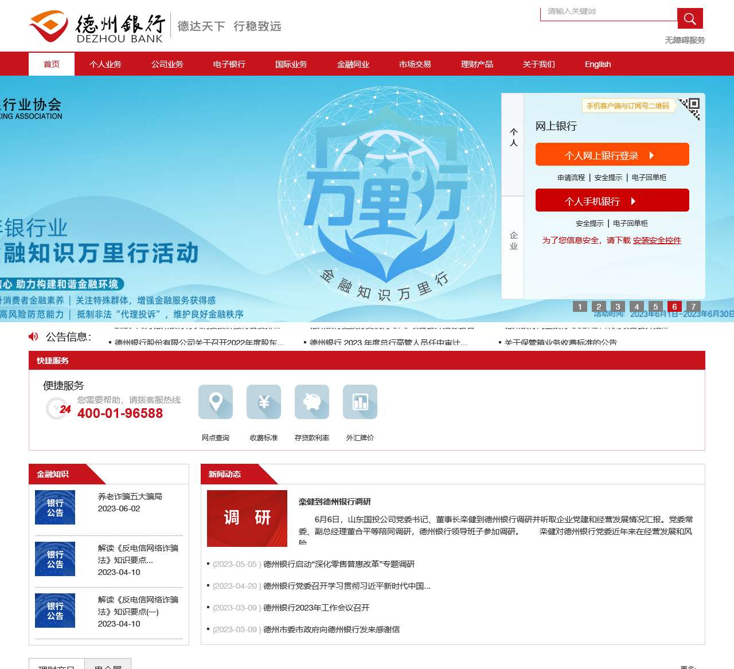Open 知识要点(一) anti-fraud article
This screenshot has height=669, width=734.
pos(138,605)
